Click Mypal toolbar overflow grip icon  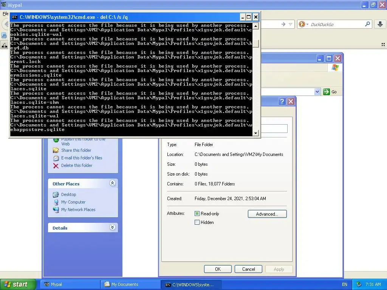pos(383,45)
